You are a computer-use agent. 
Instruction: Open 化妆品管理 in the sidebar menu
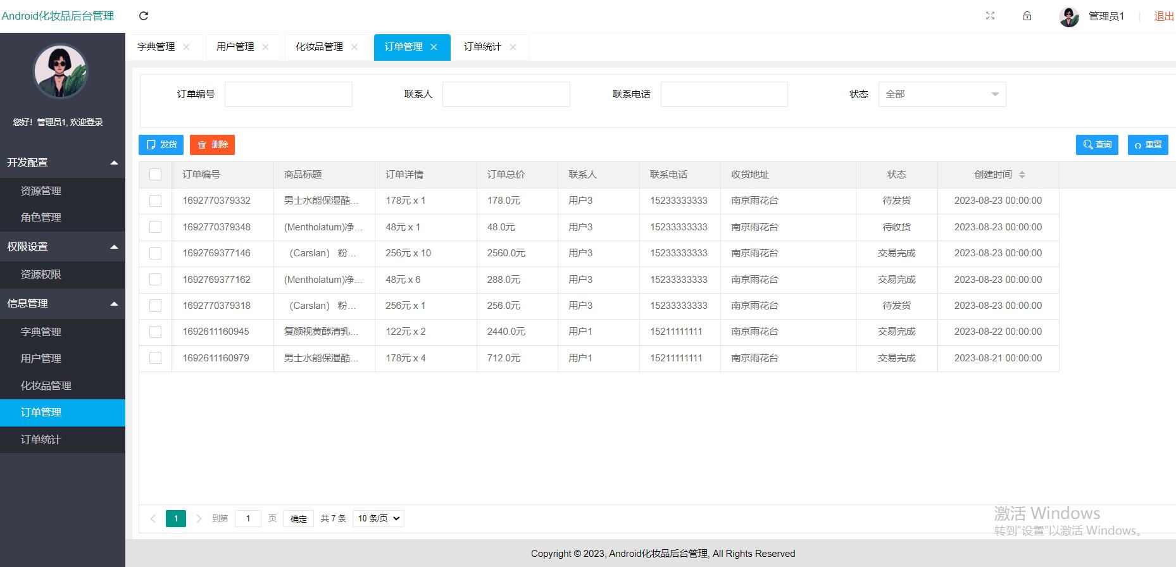click(63, 386)
